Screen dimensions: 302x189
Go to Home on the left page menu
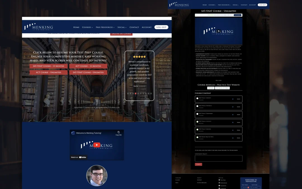point(76,27)
